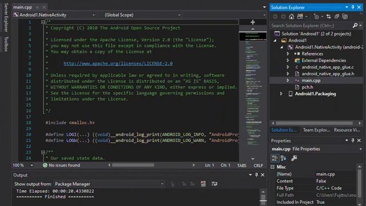Click the Alphabetical sort icon in Properties
Screen dimensions: 366x206
click(x=284, y=158)
